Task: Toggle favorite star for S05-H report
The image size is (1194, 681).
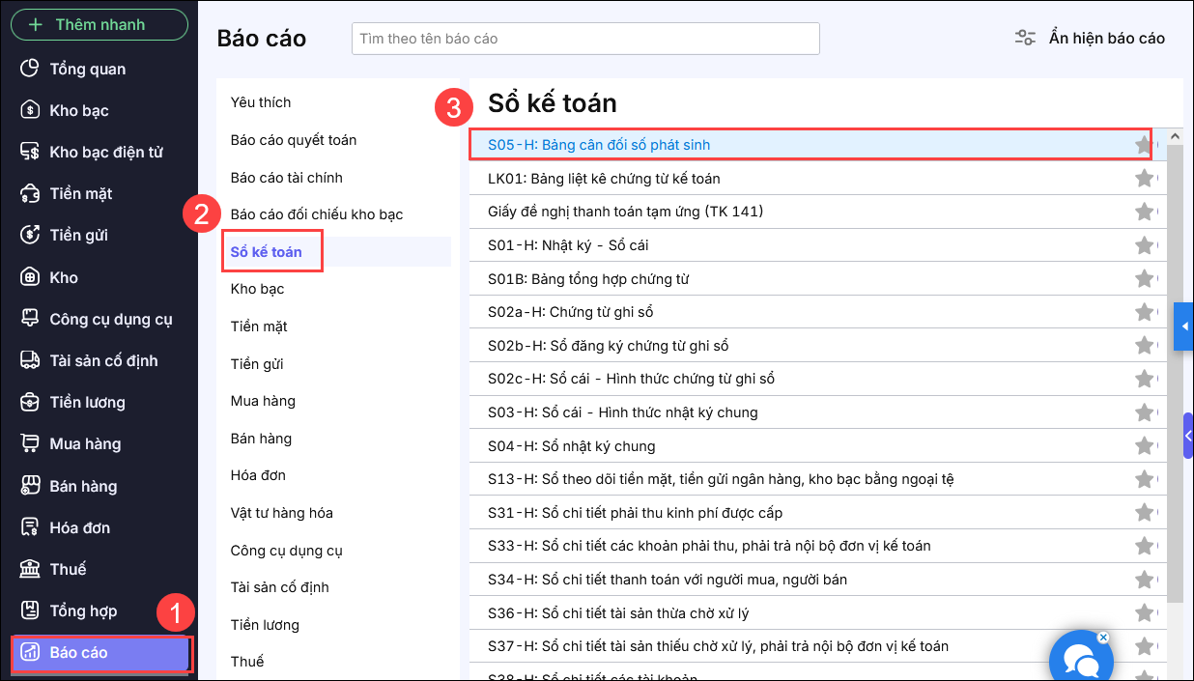Action: pos(1144,145)
